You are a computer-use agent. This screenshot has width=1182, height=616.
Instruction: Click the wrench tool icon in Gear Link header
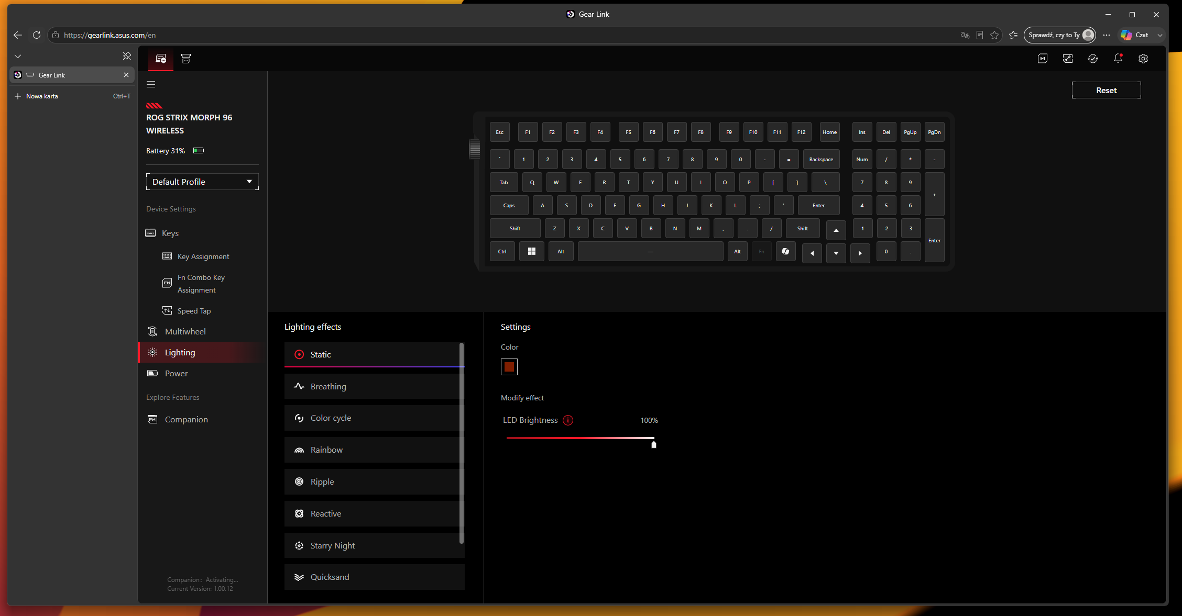click(x=1068, y=59)
